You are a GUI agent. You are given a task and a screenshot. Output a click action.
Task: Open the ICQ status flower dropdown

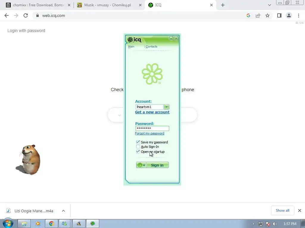coord(141,165)
